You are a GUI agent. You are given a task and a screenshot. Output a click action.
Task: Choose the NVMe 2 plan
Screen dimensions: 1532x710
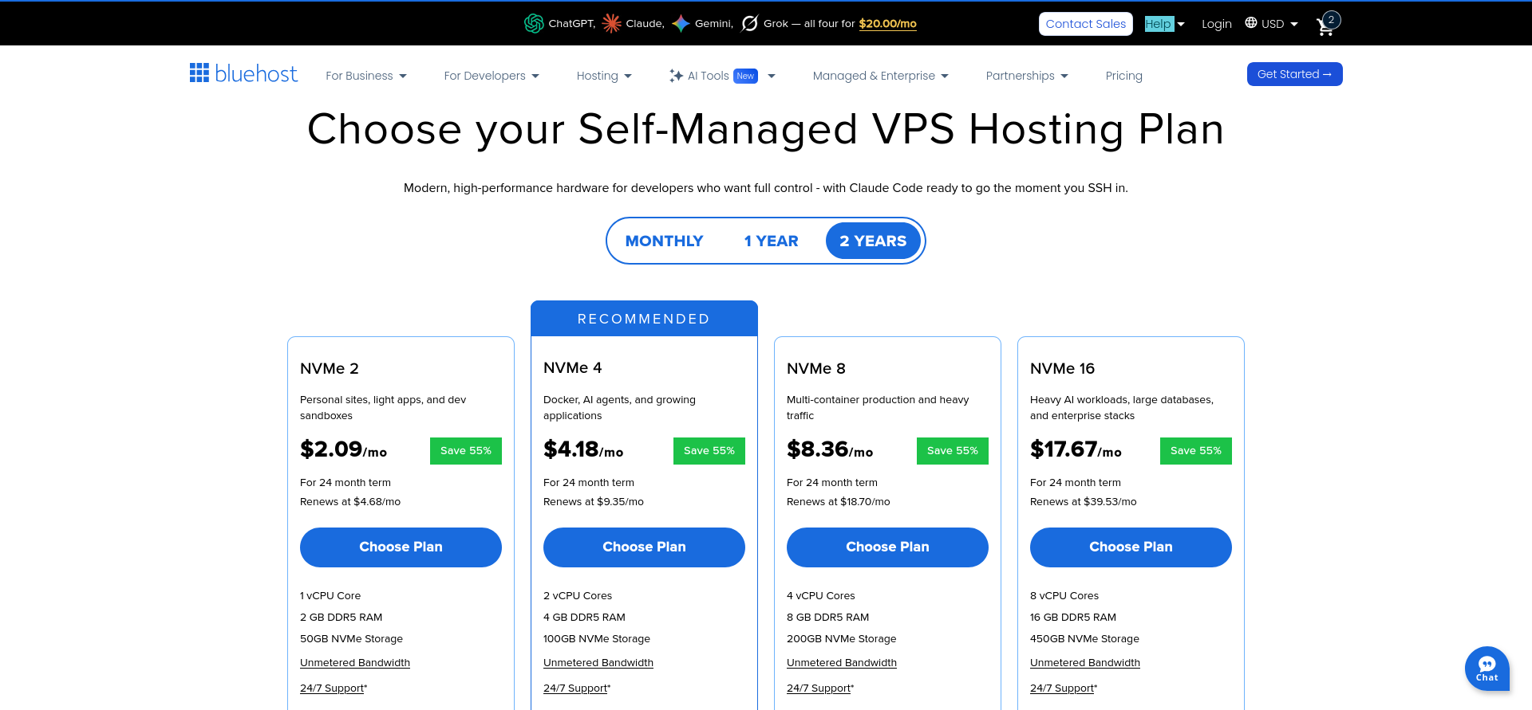tap(401, 547)
